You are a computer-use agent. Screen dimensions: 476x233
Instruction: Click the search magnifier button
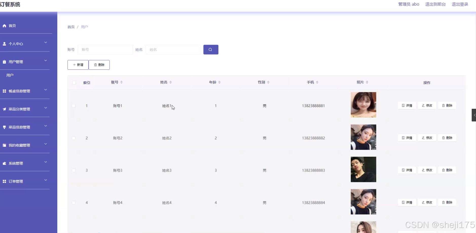211,49
